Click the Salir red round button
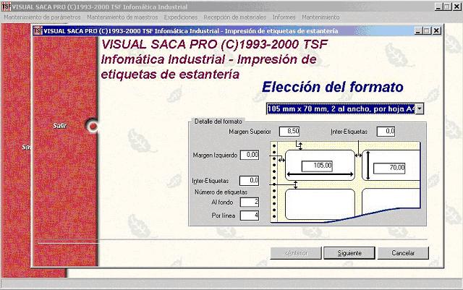 [93, 126]
